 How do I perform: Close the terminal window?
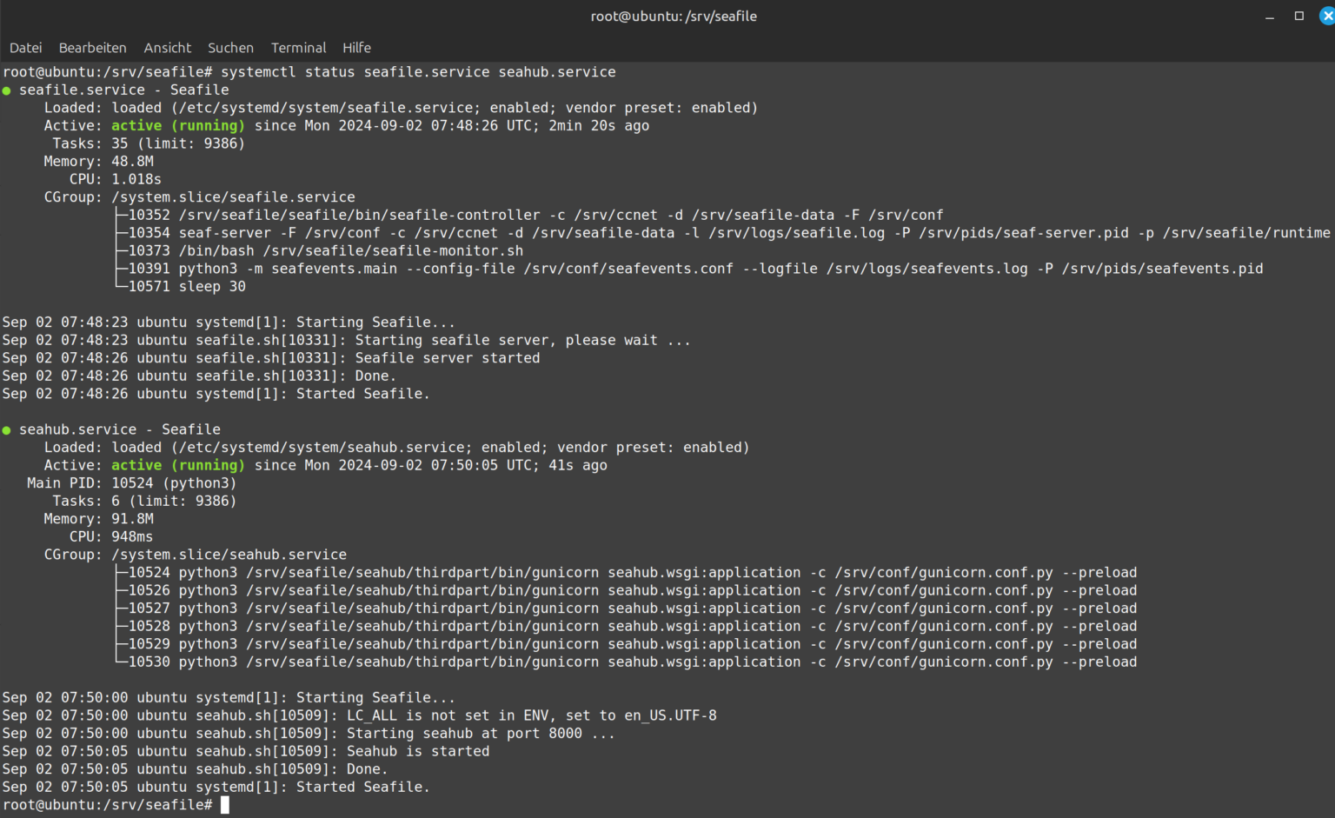pyautogui.click(x=1327, y=17)
